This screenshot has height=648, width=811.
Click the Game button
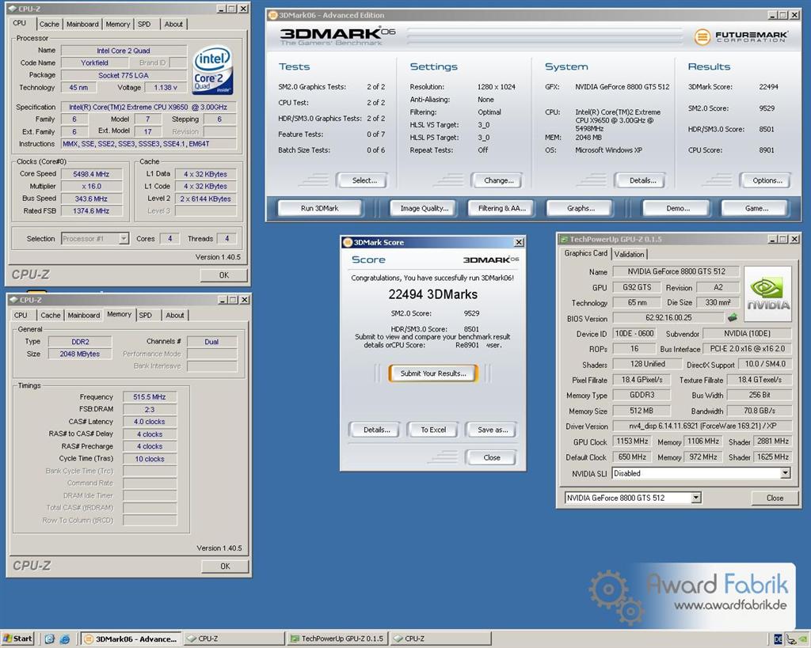[x=756, y=208]
